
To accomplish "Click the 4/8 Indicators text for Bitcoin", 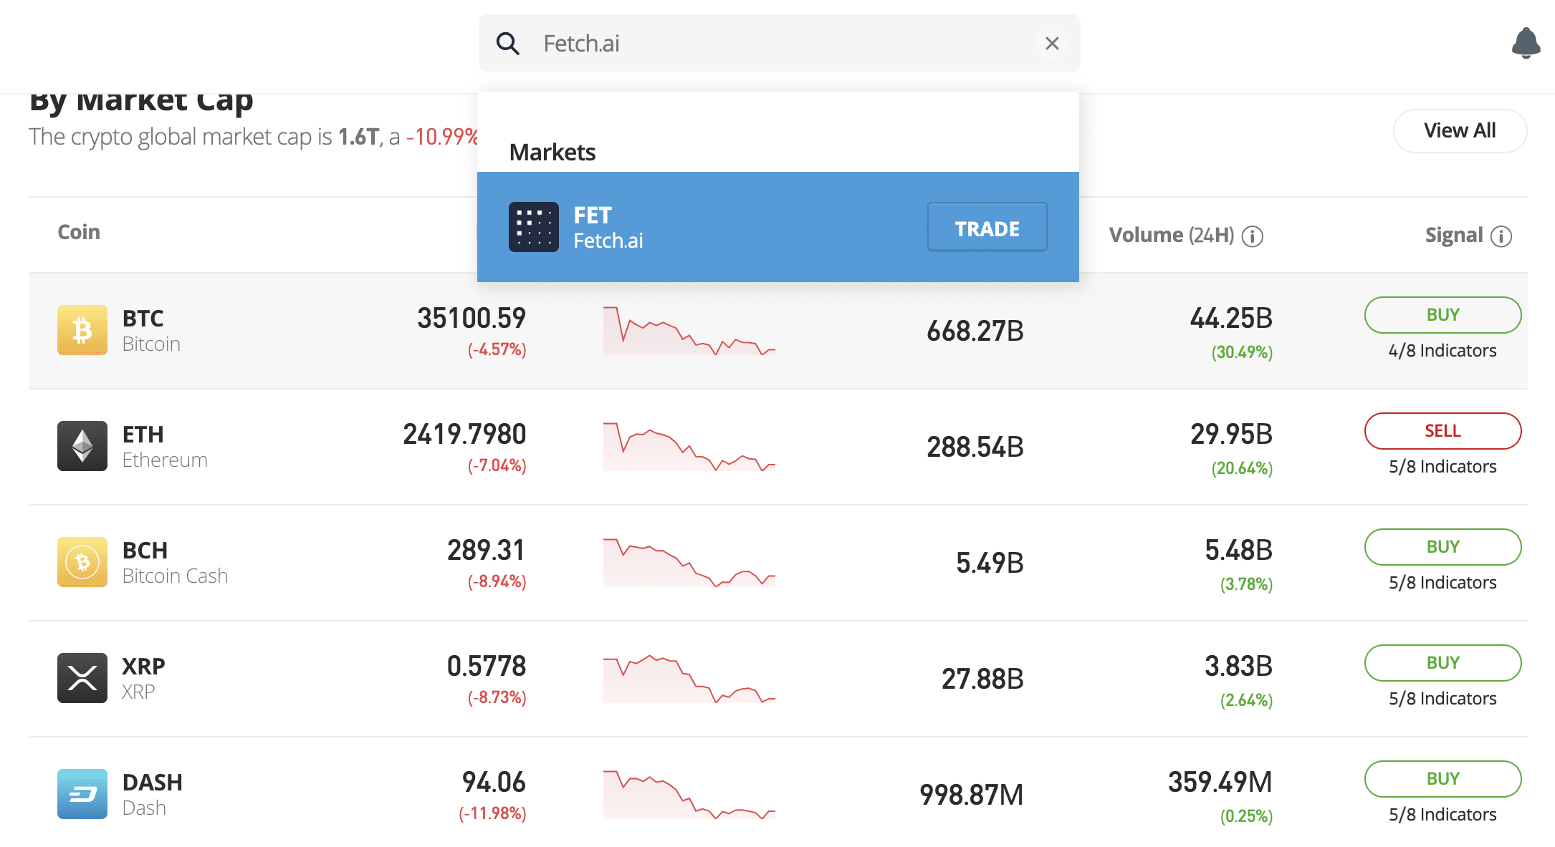I will coord(1442,351).
